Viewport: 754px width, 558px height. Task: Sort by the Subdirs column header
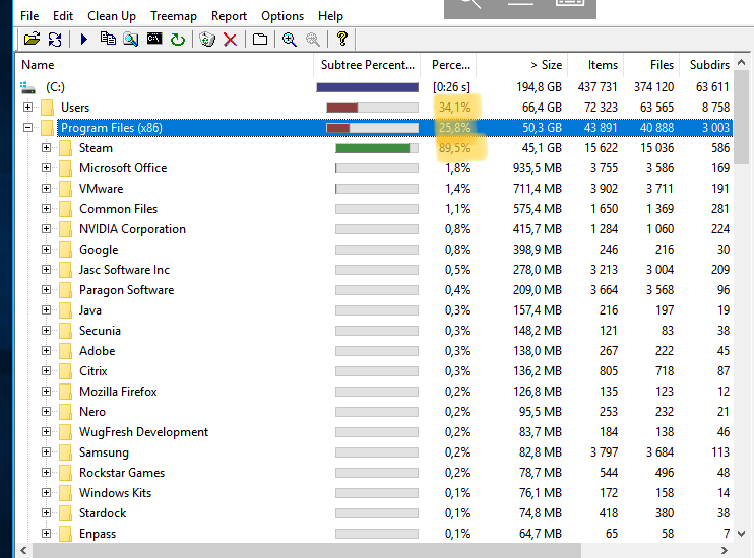(x=707, y=65)
